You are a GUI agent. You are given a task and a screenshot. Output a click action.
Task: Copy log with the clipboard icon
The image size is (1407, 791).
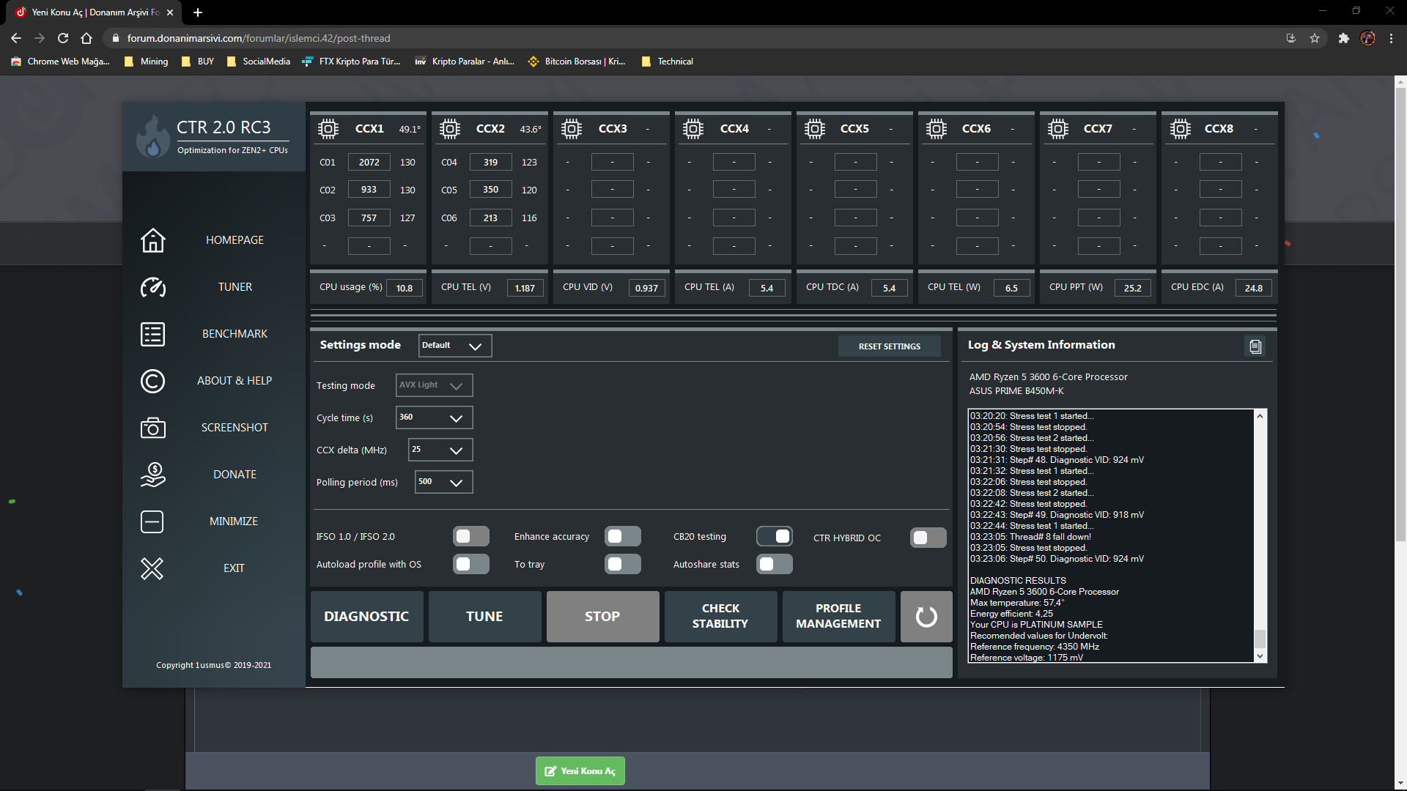1255,346
